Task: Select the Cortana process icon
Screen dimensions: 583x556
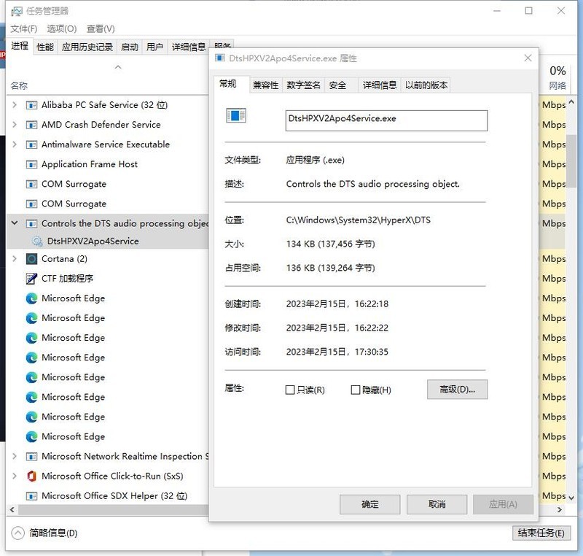Action: click(30, 258)
